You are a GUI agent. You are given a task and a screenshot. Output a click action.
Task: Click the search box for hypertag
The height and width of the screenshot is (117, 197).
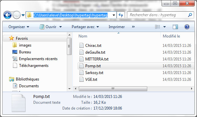click(161, 15)
